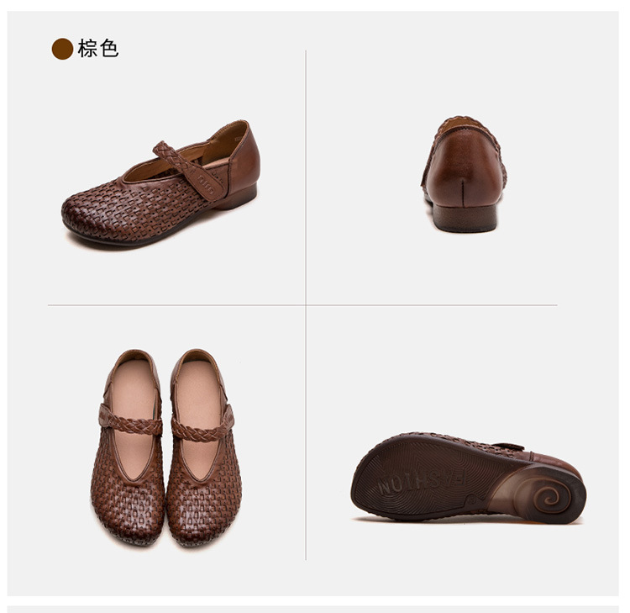Click the 棕色 color label
Image resolution: width=630 pixels, height=613 pixels.
[x=98, y=49]
